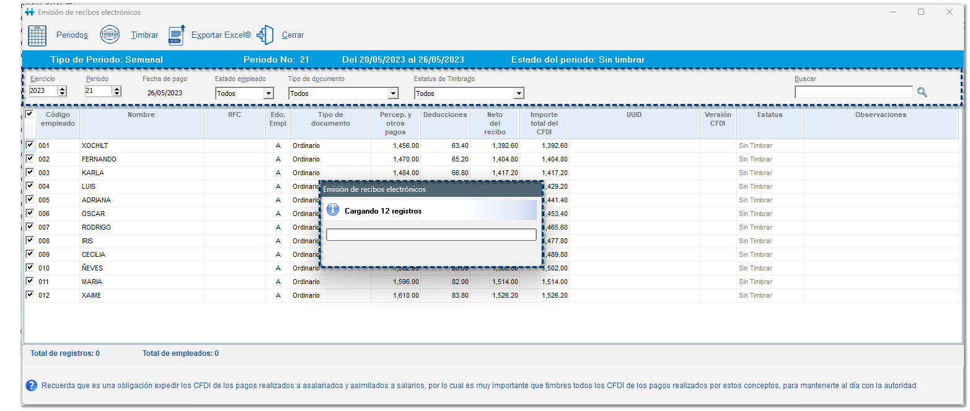970x411 pixels.
Task: Select the Timbrar stamp icon
Action: [110, 34]
